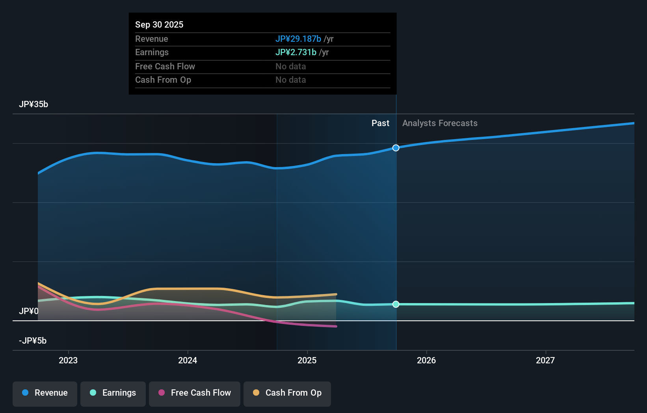Viewport: 647px width, 413px height.
Task: Toggle the blue Revenue series indicator
Action: pos(25,393)
